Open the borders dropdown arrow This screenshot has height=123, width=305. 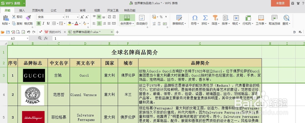coord(57,23)
